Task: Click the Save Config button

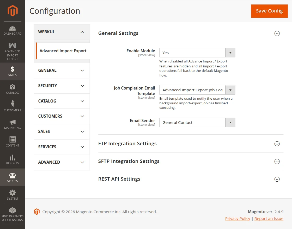Action: click(269, 11)
